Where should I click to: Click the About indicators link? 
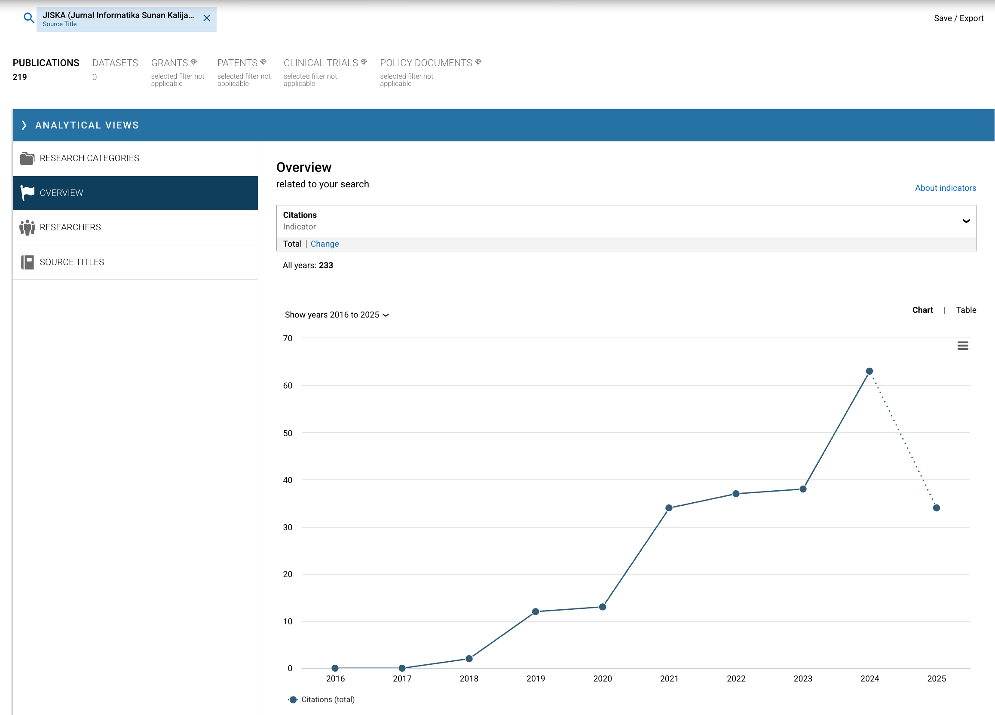point(945,188)
